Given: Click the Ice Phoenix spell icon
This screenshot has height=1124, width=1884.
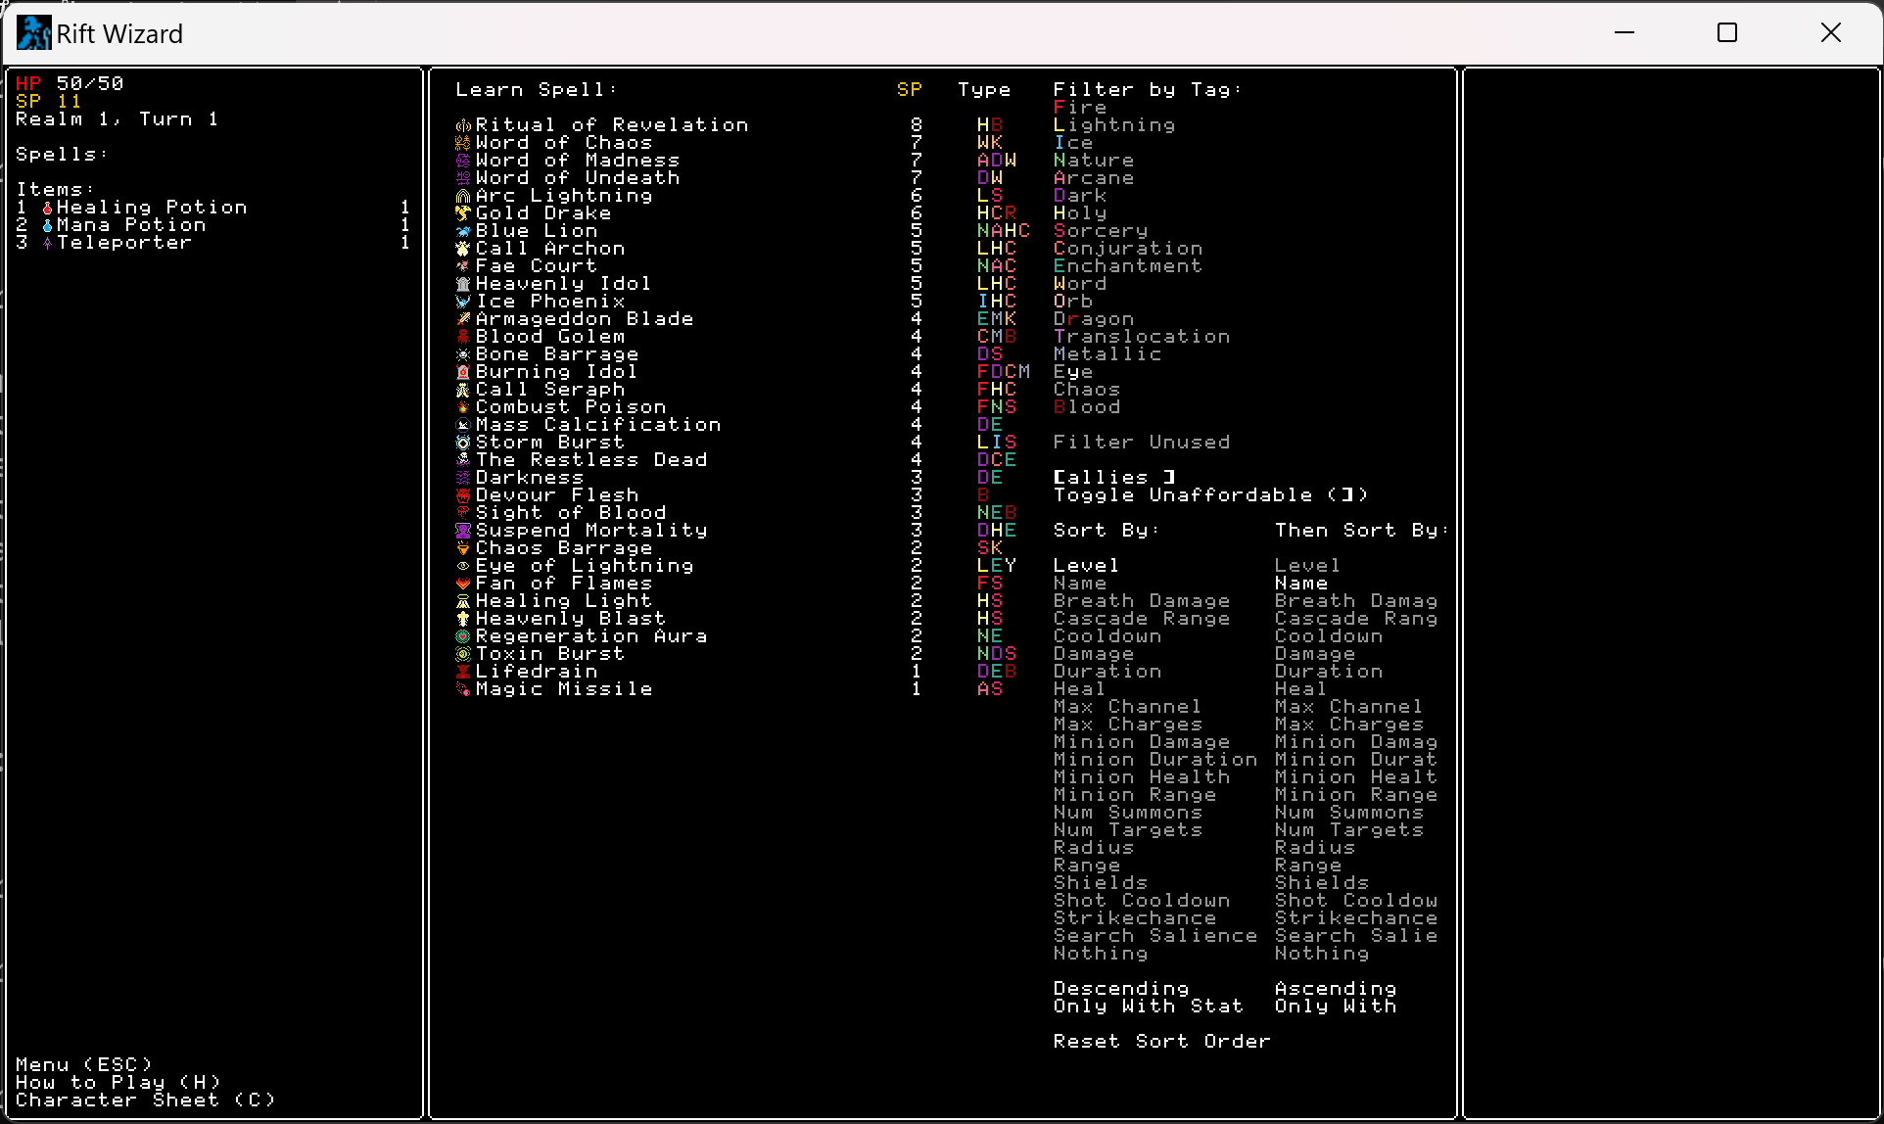Looking at the screenshot, I should (463, 302).
